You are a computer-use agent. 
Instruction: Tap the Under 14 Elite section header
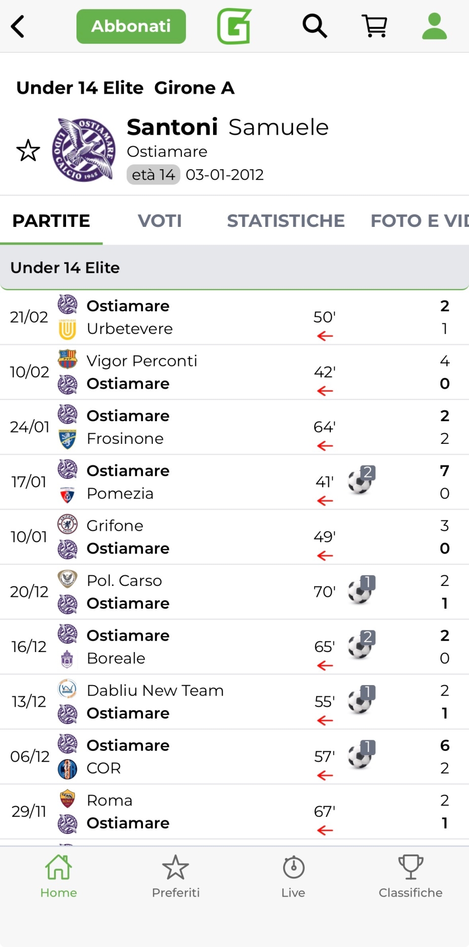tap(234, 267)
